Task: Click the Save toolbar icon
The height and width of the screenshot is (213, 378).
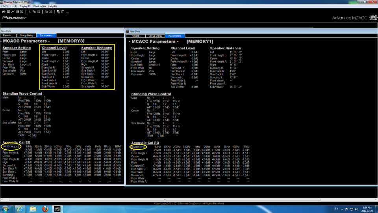Action: click(8, 12)
